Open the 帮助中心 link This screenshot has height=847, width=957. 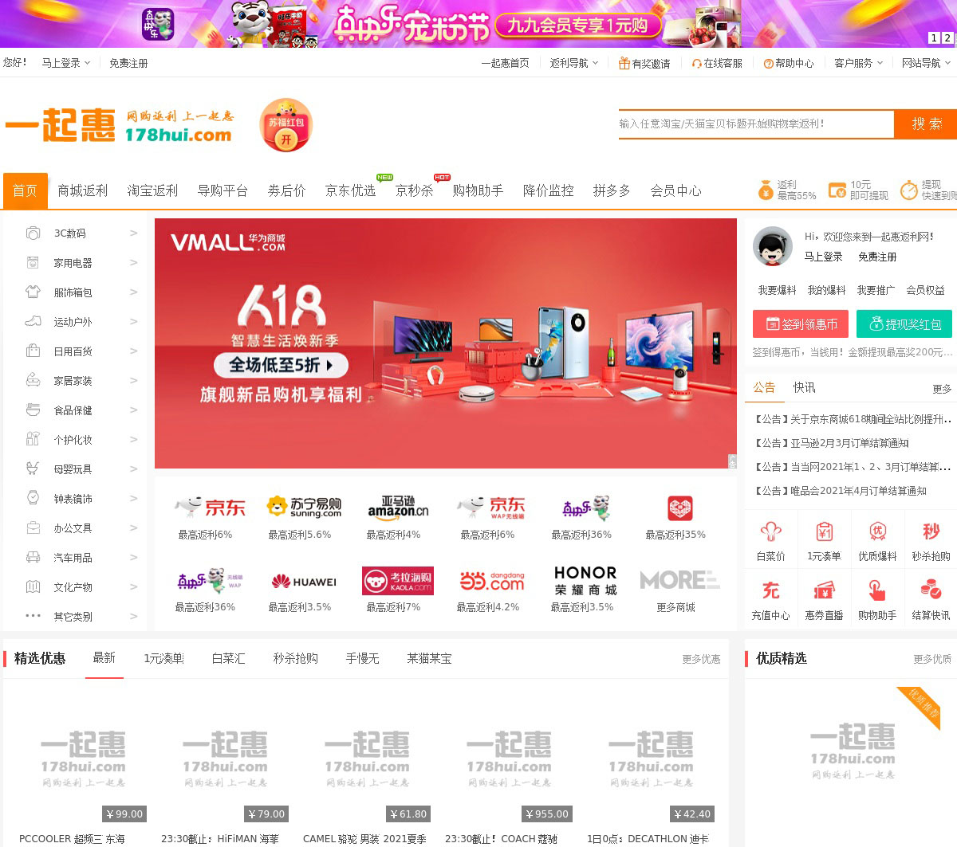point(789,63)
